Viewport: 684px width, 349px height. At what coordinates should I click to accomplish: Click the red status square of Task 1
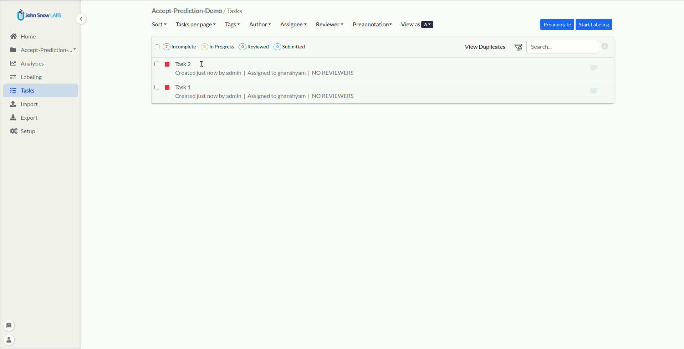click(167, 87)
